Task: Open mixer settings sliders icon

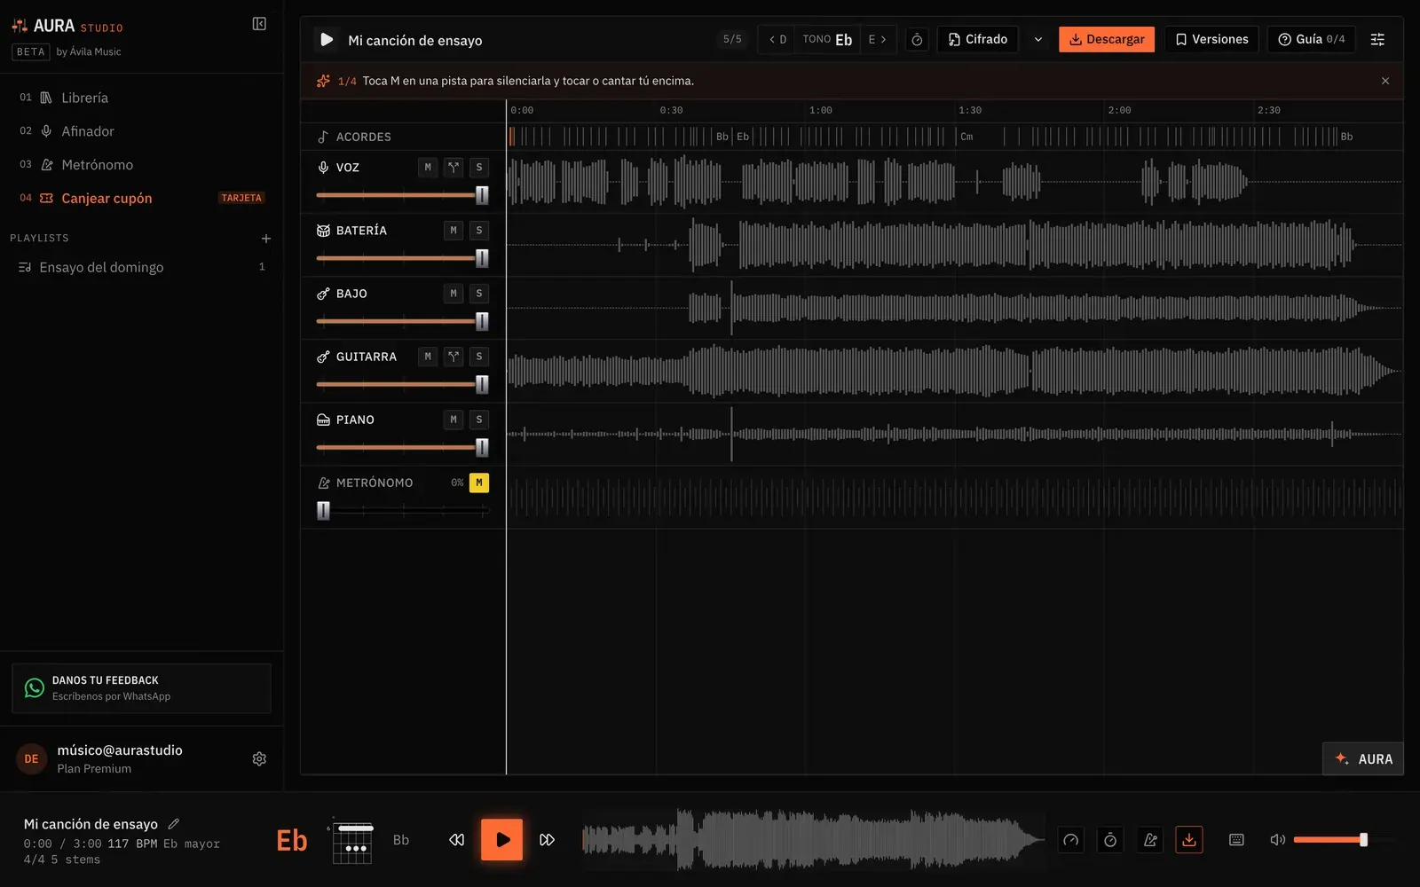Action: click(1377, 40)
